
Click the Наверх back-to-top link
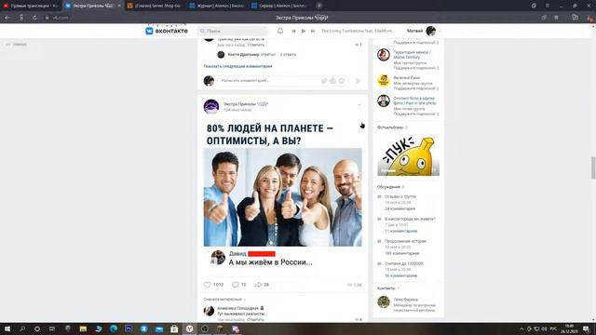(17, 45)
